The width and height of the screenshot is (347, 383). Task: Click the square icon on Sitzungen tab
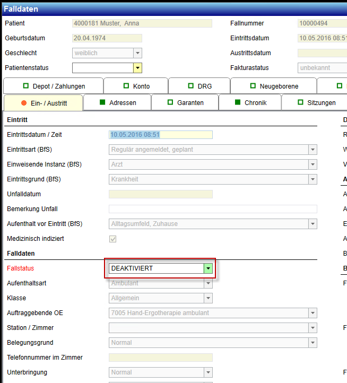(x=300, y=102)
